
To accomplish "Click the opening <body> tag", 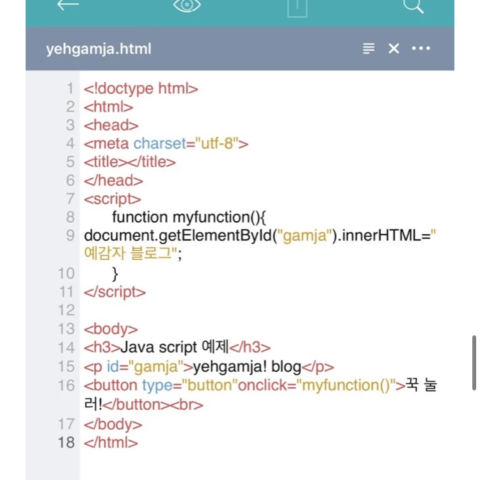I will tap(111, 329).
